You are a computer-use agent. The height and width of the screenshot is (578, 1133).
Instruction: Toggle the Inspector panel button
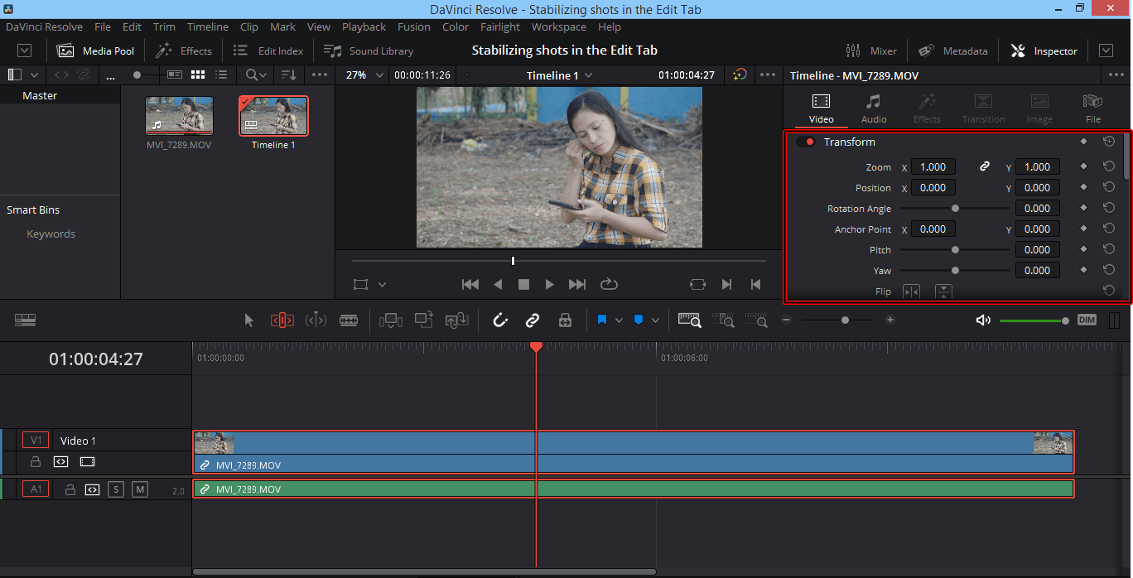point(1044,51)
